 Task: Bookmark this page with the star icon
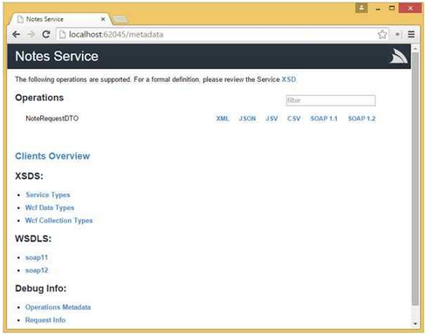click(382, 34)
